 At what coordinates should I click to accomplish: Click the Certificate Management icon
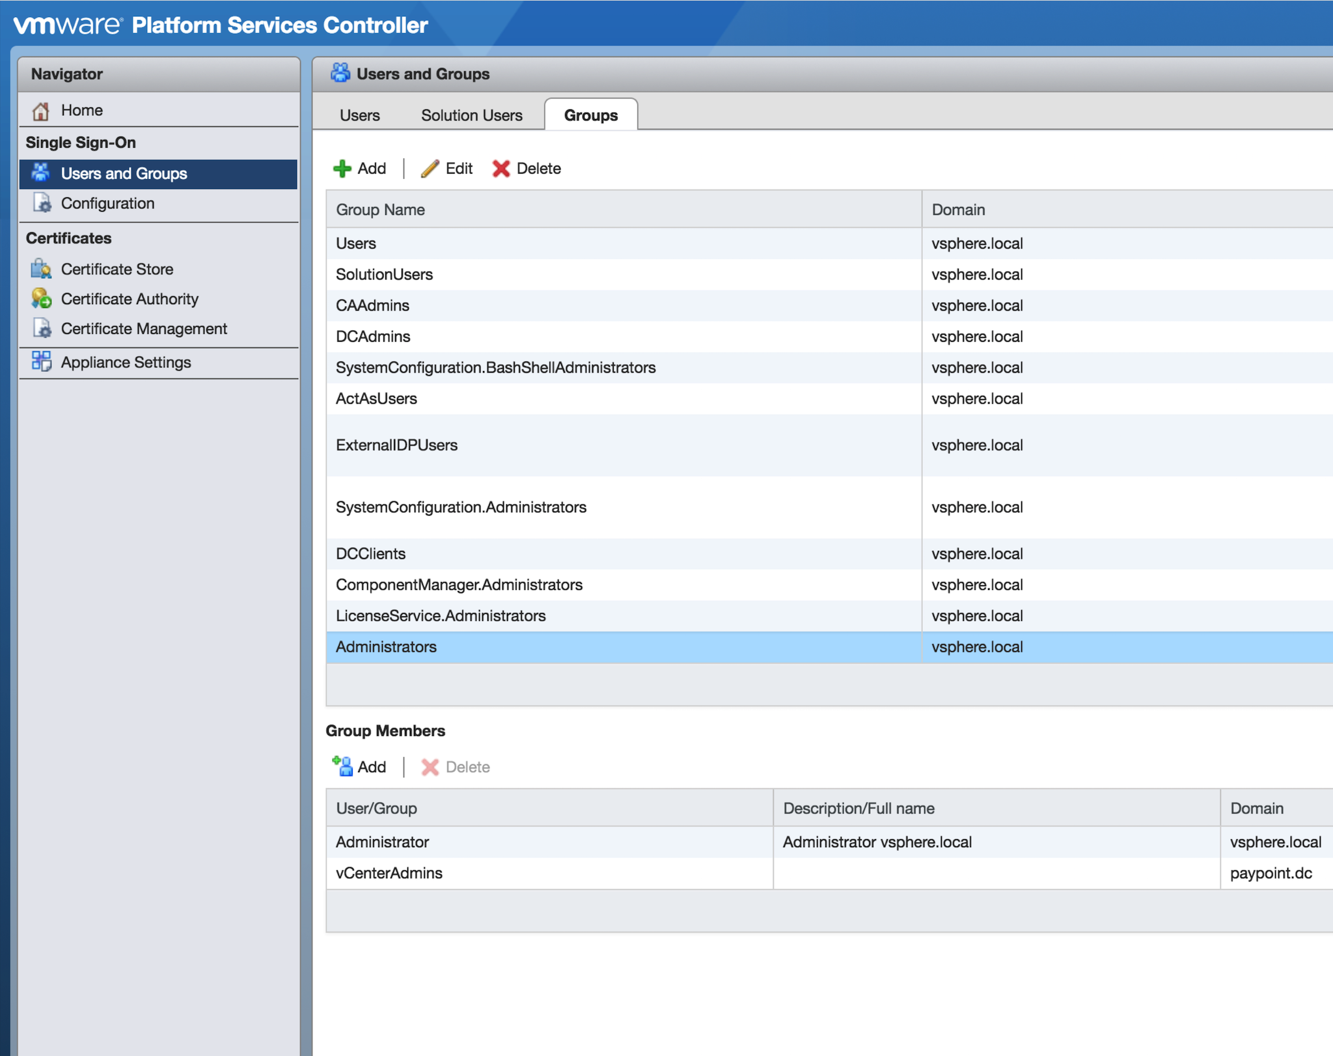pyautogui.click(x=41, y=329)
